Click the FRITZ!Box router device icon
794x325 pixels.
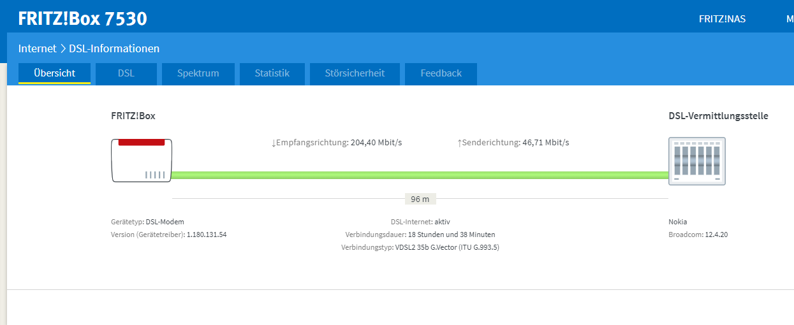142,160
